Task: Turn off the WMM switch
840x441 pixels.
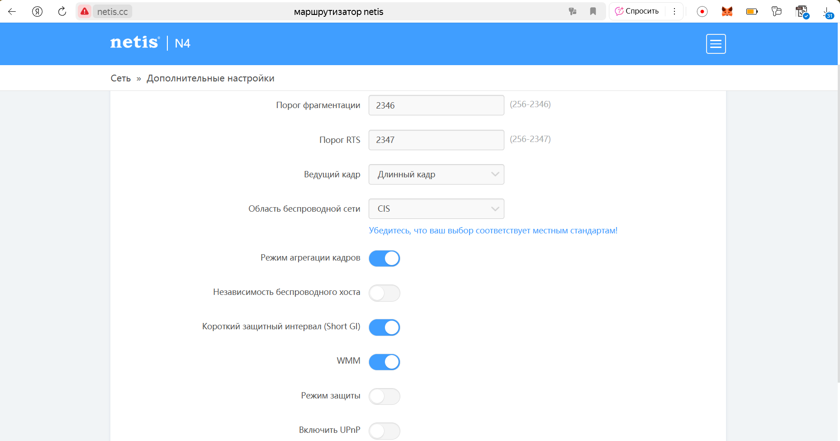Action: pos(384,362)
